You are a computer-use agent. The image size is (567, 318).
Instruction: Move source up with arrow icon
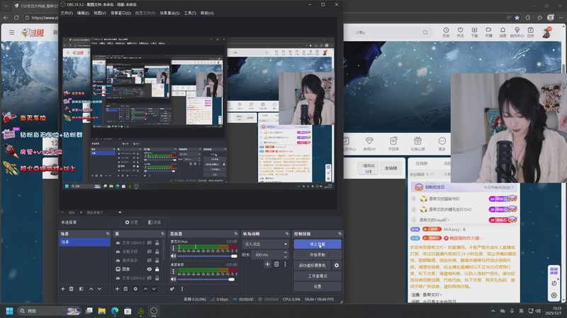[145, 289]
